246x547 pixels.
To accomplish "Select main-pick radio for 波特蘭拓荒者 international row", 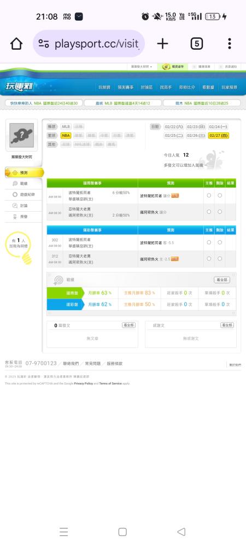I will [209, 195].
